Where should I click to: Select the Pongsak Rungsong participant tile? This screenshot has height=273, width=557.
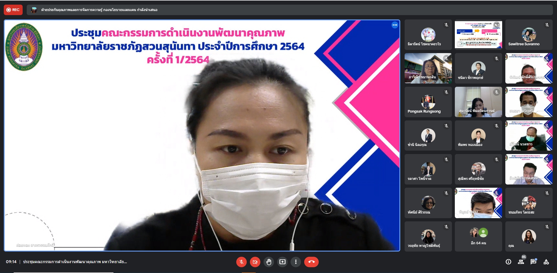coord(428,102)
